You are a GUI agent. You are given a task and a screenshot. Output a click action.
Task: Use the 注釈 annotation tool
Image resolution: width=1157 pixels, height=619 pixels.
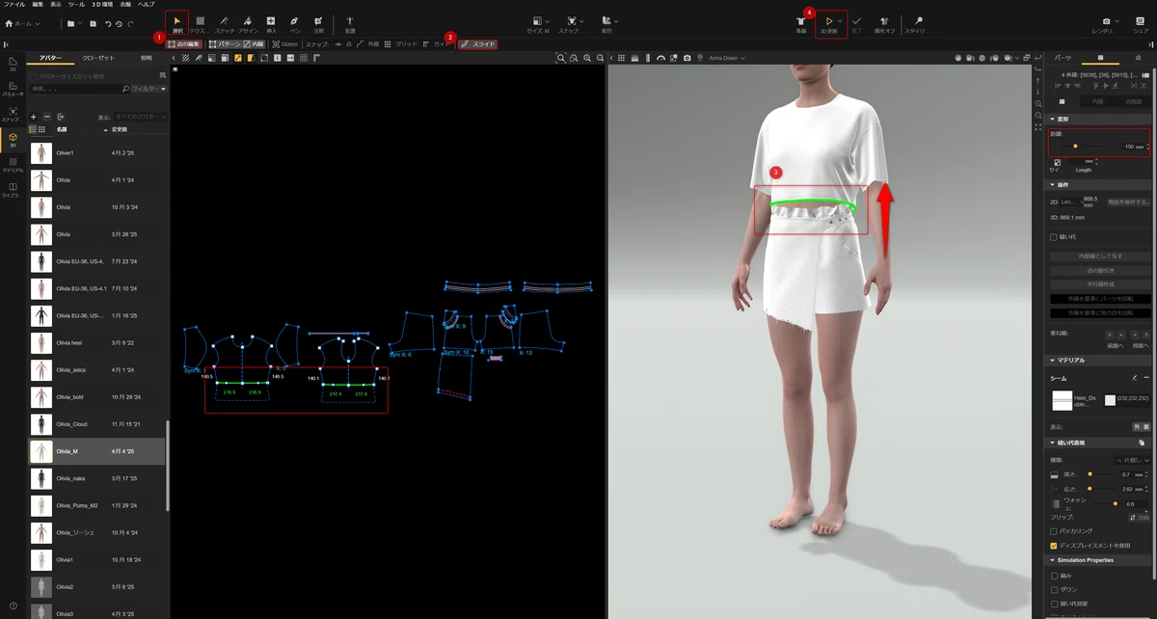(x=318, y=23)
